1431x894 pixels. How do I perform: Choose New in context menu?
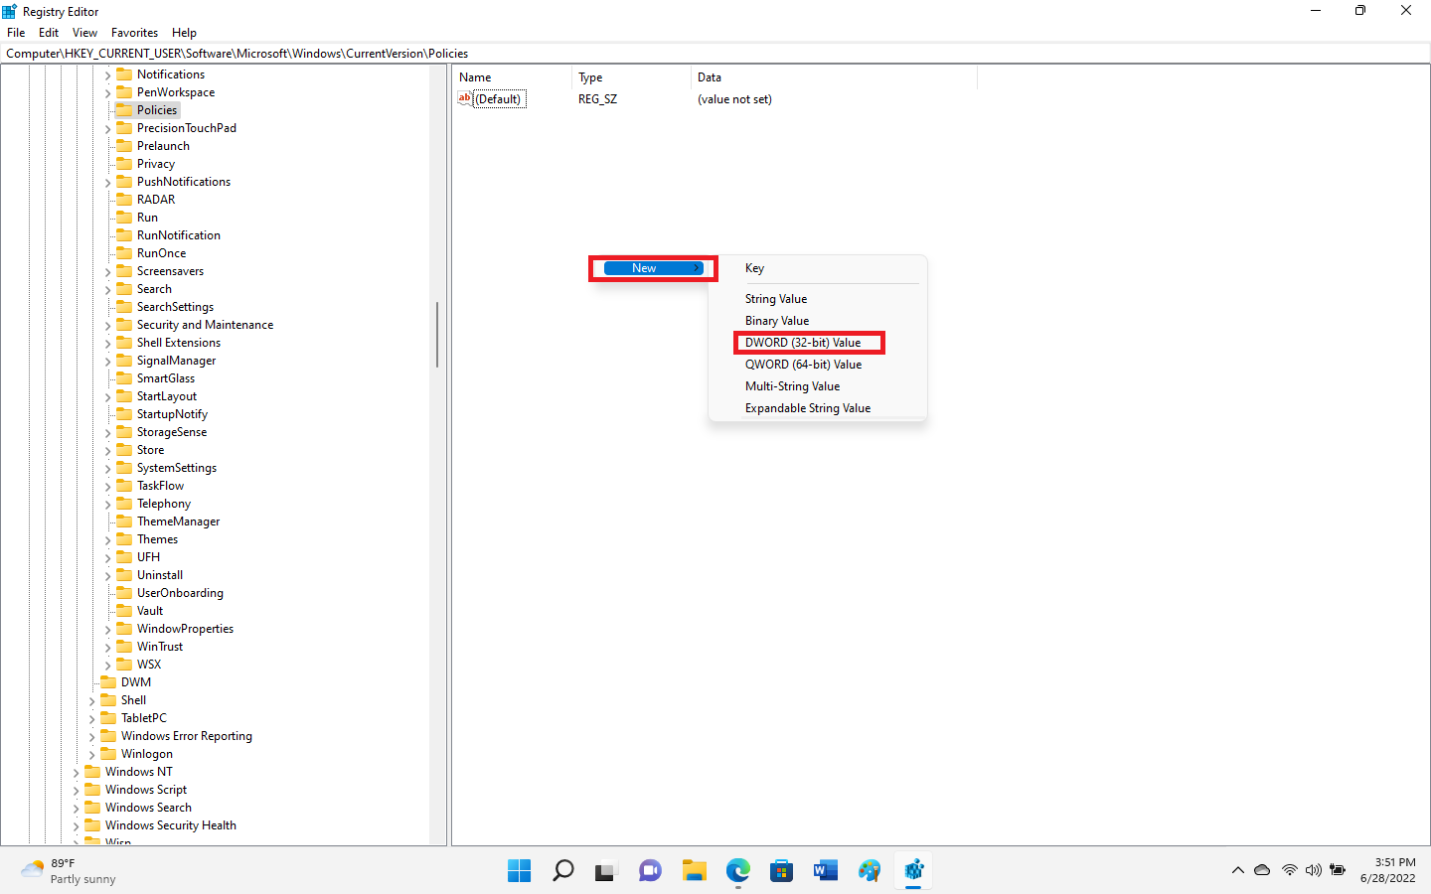pyautogui.click(x=653, y=268)
